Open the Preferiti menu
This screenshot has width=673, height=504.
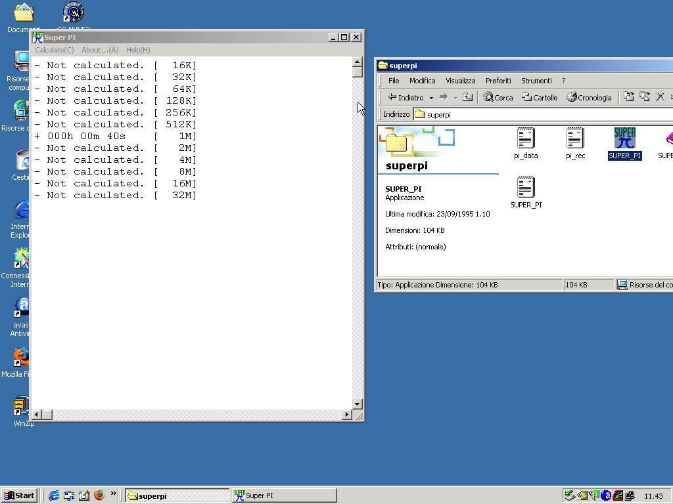coord(498,81)
